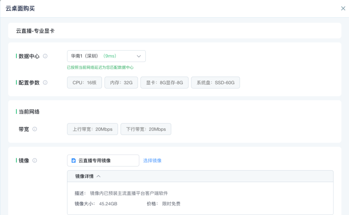The width and height of the screenshot is (349, 215).
Task: Click the 云直播-专业显卡 title bar
Action: [174, 31]
